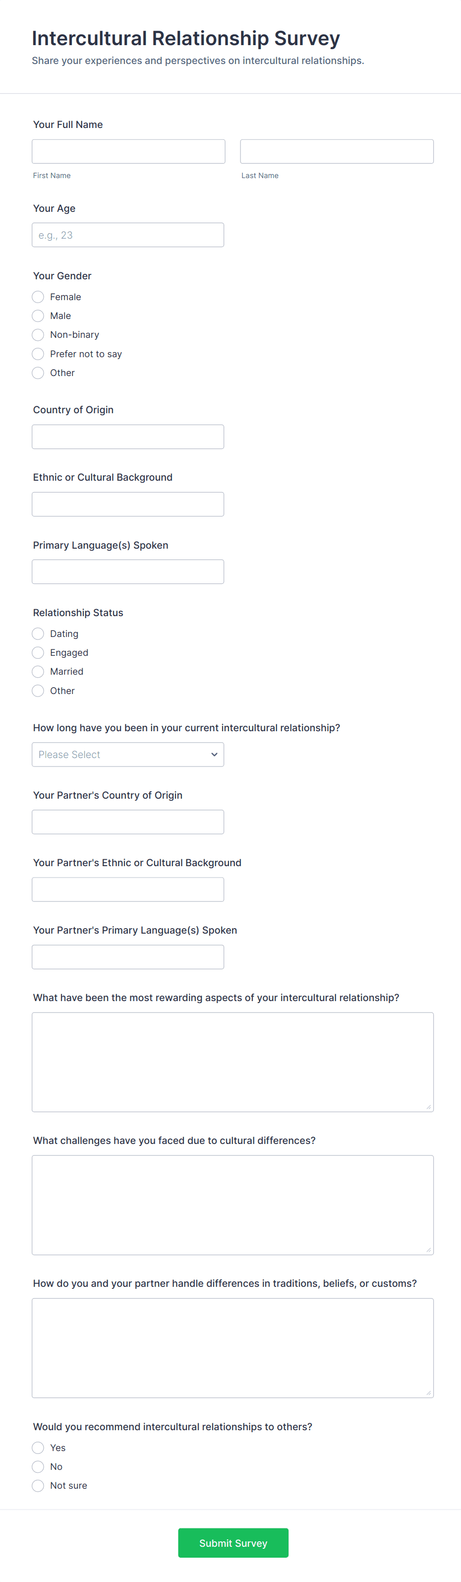Mark relationship status as Married
Viewport: 461px width, 1582px height.
(38, 671)
